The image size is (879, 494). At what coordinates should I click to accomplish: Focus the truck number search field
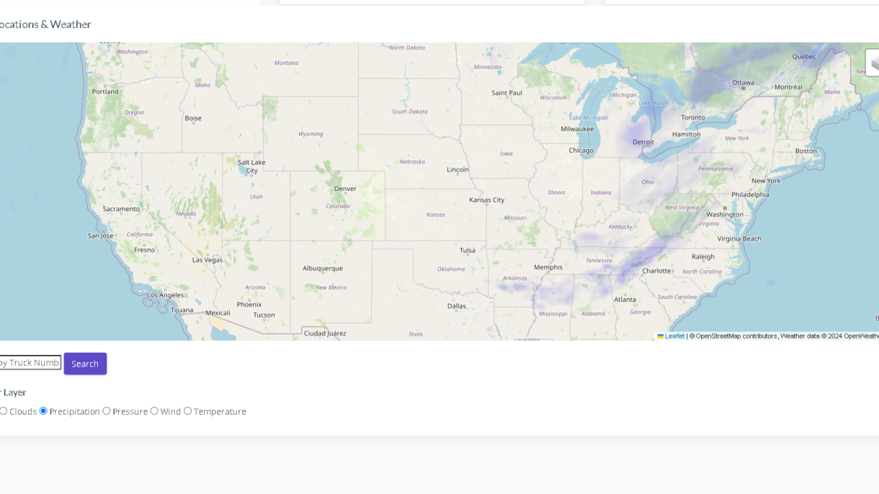(30, 362)
